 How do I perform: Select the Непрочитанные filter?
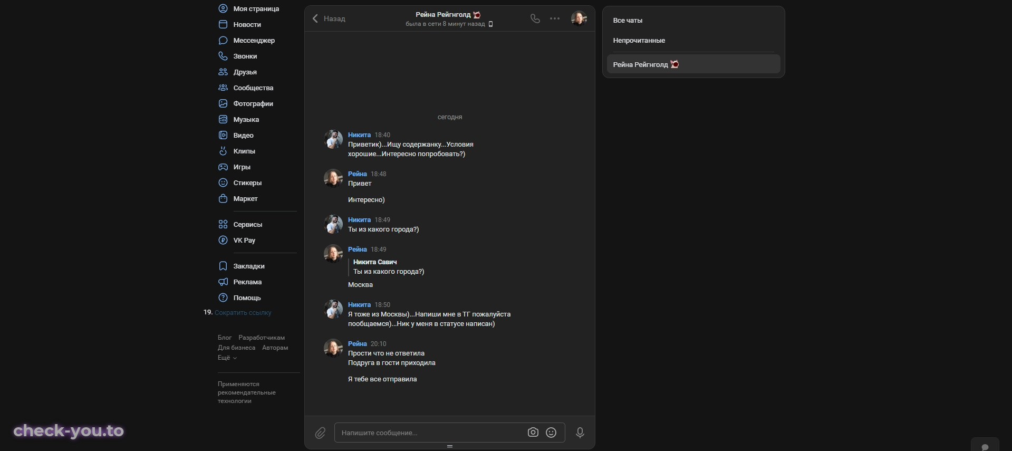pos(639,41)
